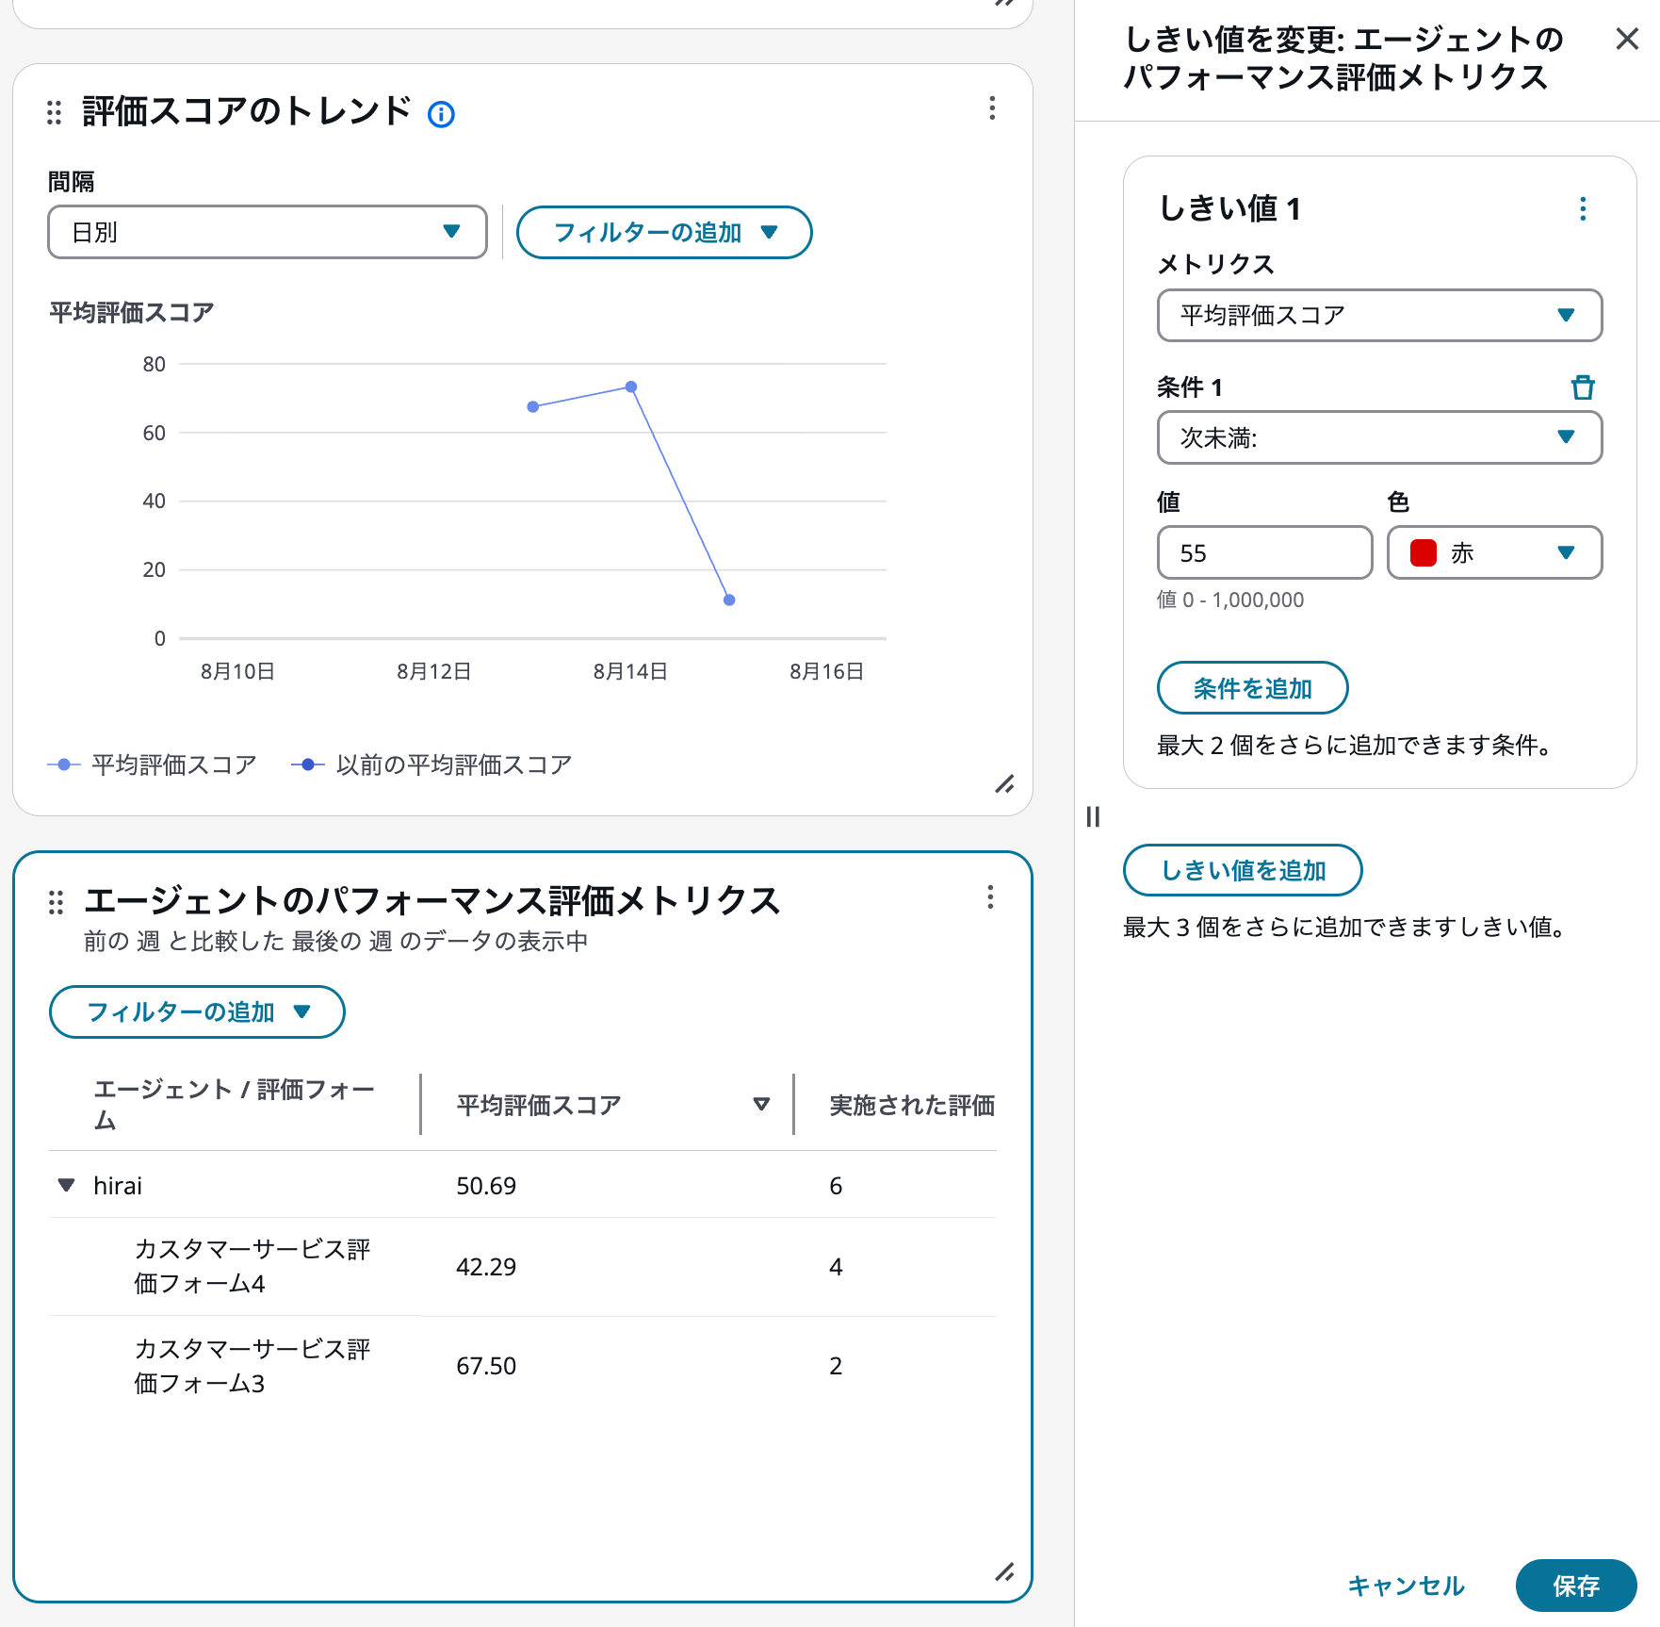Click the 保存 button
The height and width of the screenshot is (1627, 1660).
[1576, 1586]
